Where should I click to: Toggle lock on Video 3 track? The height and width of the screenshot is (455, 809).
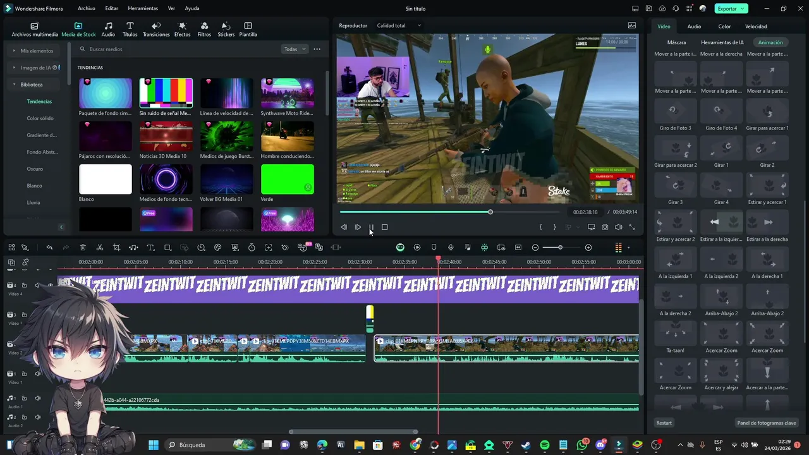pos(25,315)
